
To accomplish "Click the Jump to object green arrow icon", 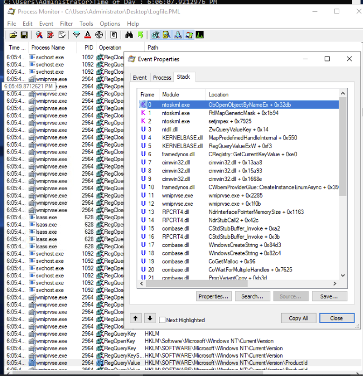I will coord(141,35).
